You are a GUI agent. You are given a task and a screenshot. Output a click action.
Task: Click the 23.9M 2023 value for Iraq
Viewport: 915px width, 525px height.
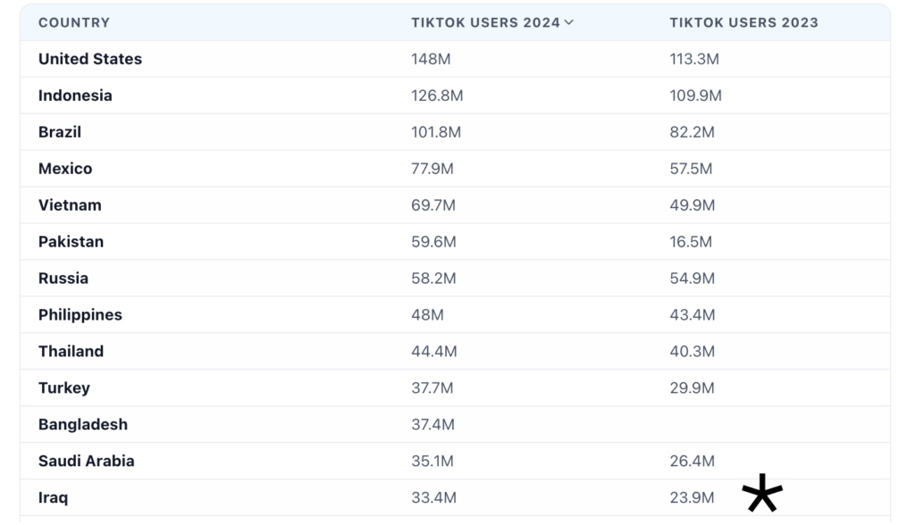tap(693, 497)
